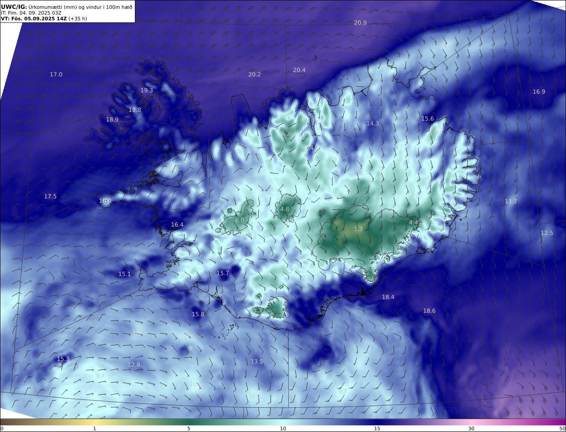Click the VT valid time line
The height and width of the screenshot is (432, 566).
tap(44, 19)
